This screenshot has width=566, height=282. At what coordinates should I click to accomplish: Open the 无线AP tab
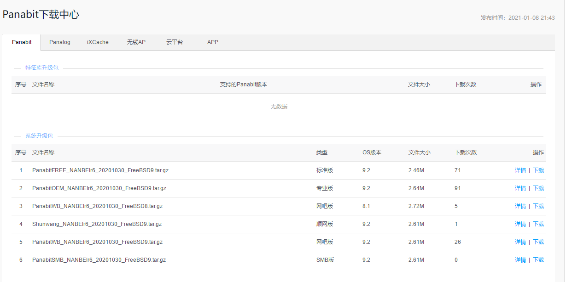(136, 42)
